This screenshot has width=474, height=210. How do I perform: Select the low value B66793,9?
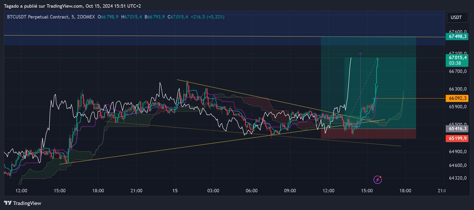pos(155,17)
